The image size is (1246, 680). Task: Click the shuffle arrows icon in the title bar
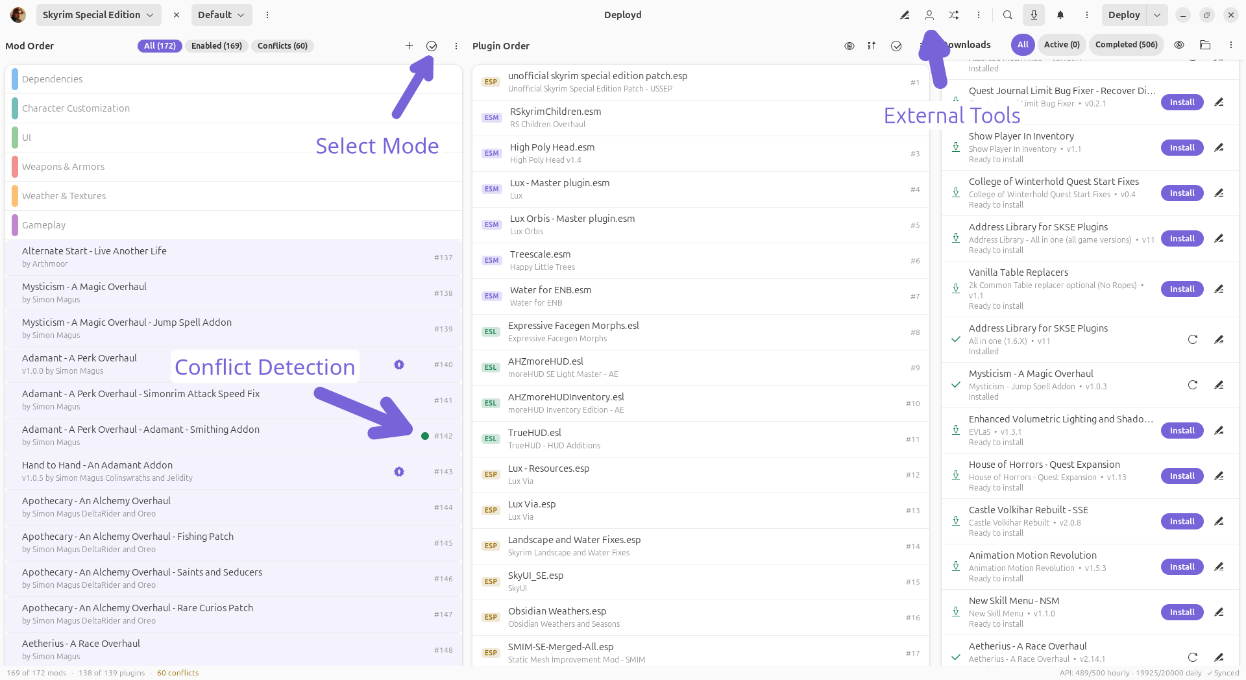[953, 15]
